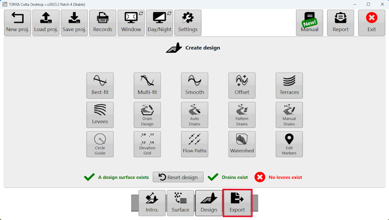Screen dimensions: 389x220
Task: Open the Edit Markers tool
Action: [289, 144]
